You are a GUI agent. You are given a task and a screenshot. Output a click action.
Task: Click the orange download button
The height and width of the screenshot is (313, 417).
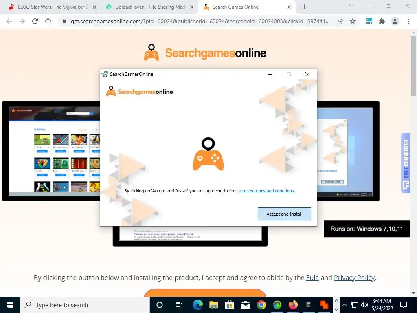tap(205, 293)
